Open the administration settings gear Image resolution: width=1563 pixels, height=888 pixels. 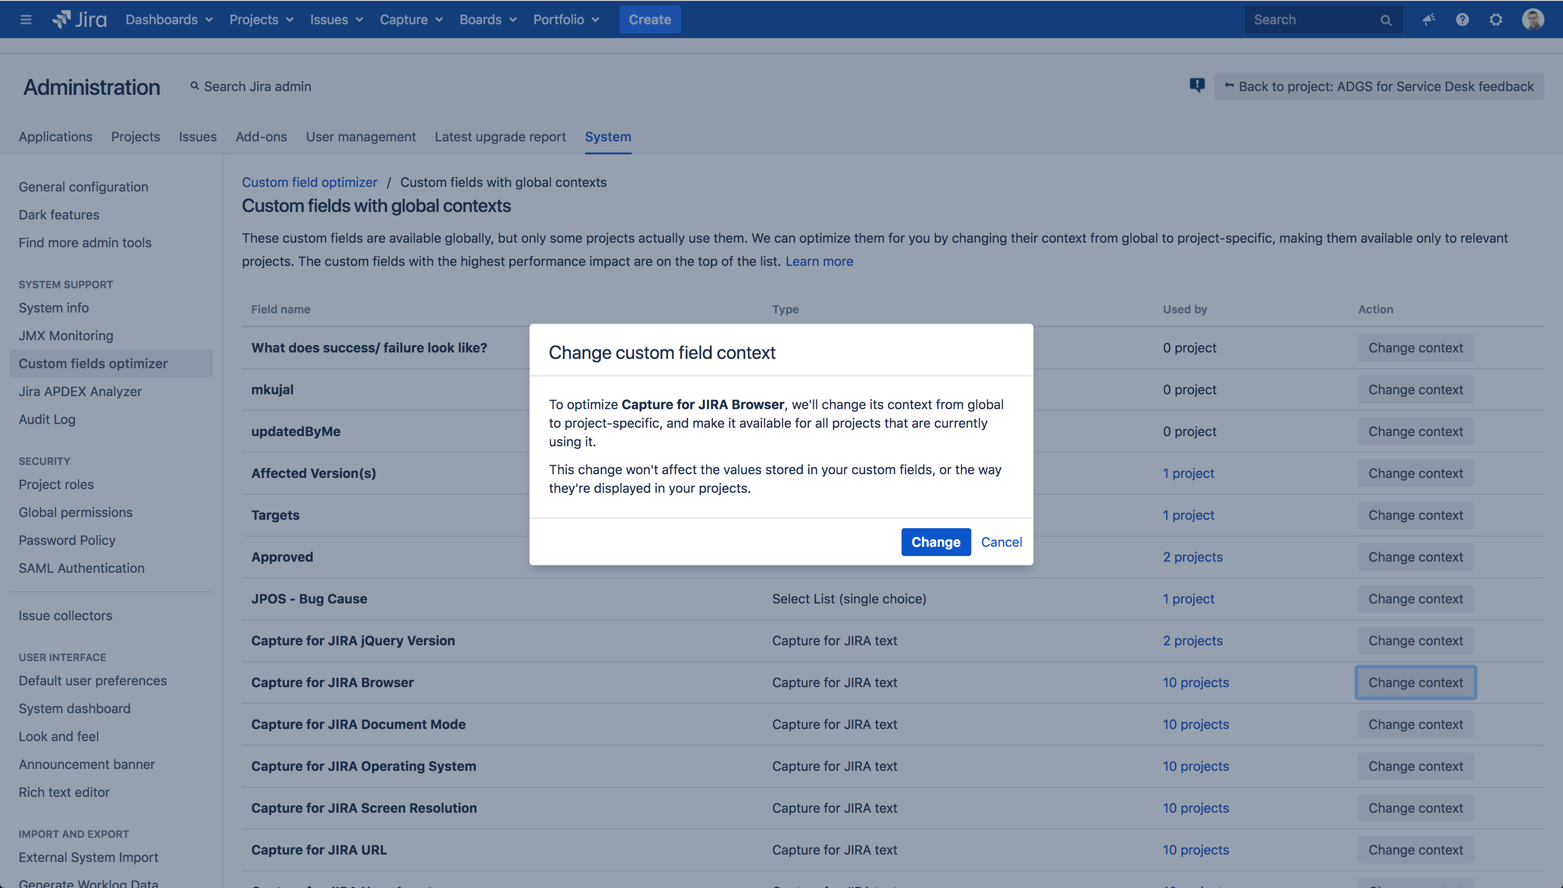(x=1496, y=20)
